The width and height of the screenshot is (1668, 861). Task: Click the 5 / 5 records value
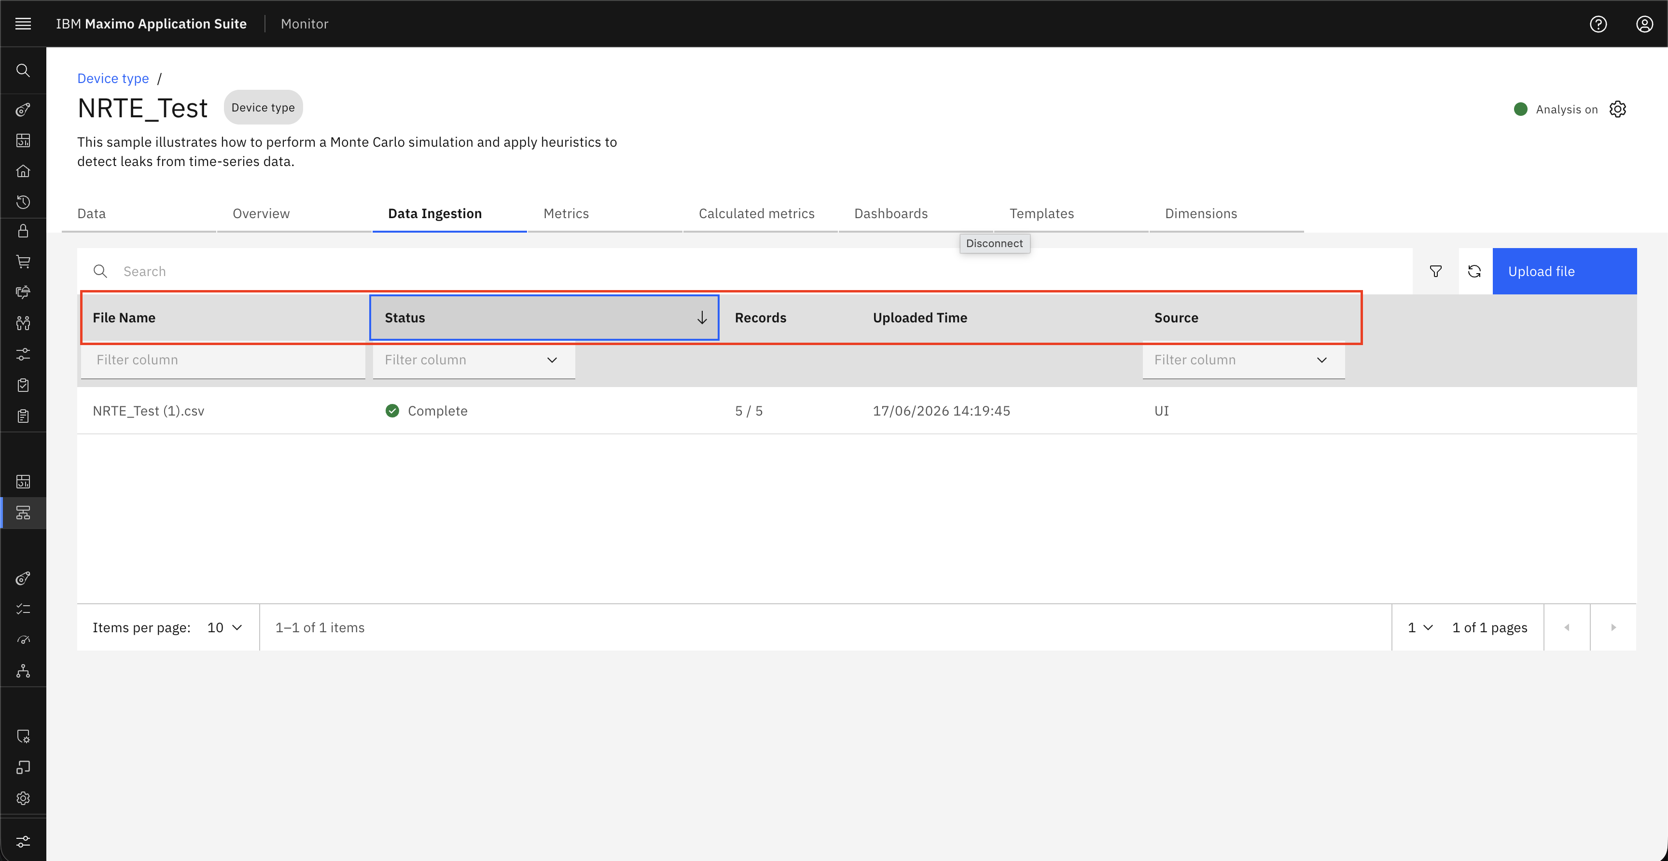tap(749, 410)
